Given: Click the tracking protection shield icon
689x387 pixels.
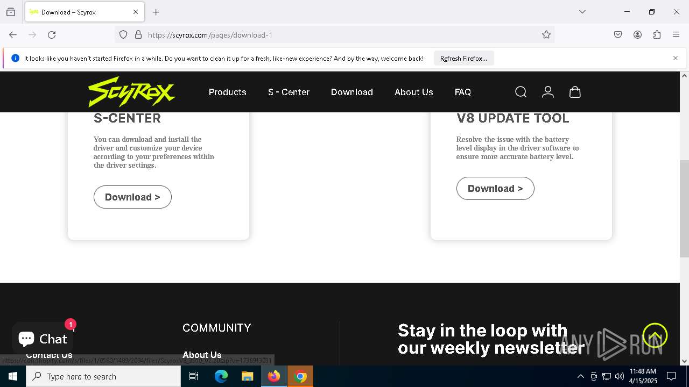Looking at the screenshot, I should (x=123, y=35).
